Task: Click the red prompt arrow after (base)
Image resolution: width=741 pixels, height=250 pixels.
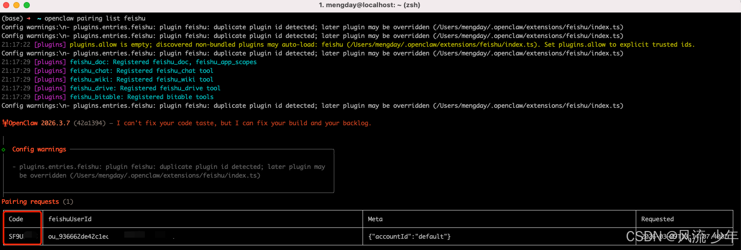Action: coord(29,18)
